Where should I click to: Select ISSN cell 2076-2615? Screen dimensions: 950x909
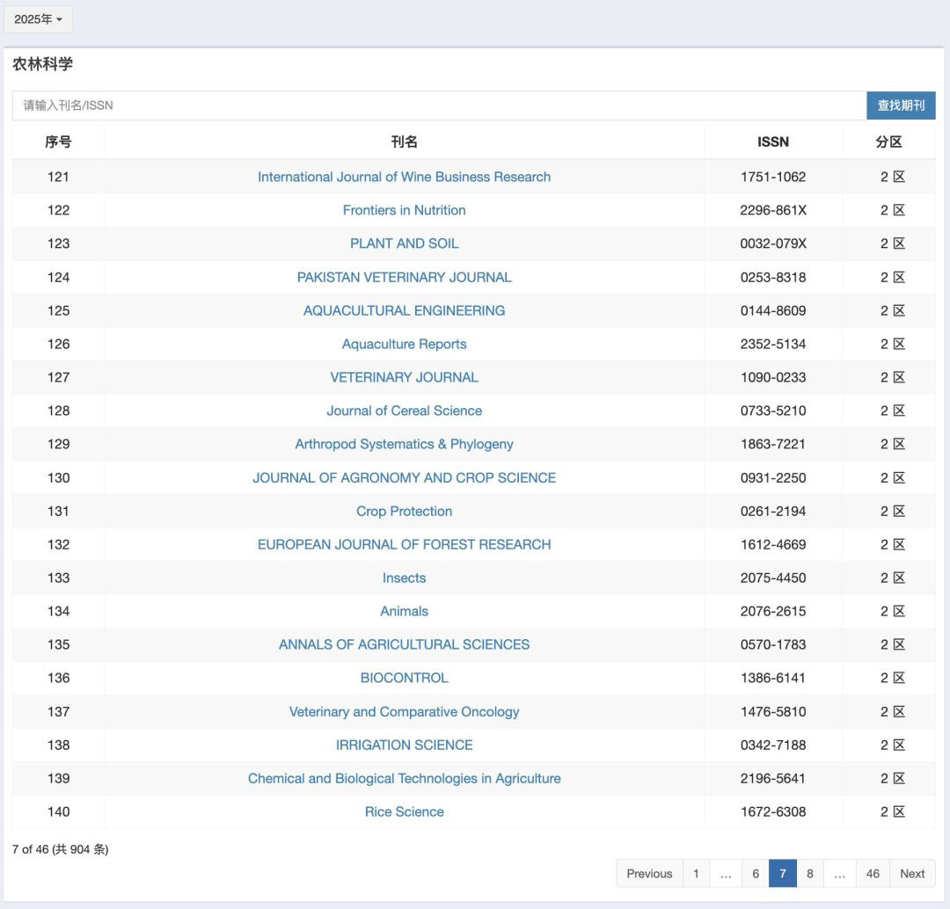[x=773, y=611]
